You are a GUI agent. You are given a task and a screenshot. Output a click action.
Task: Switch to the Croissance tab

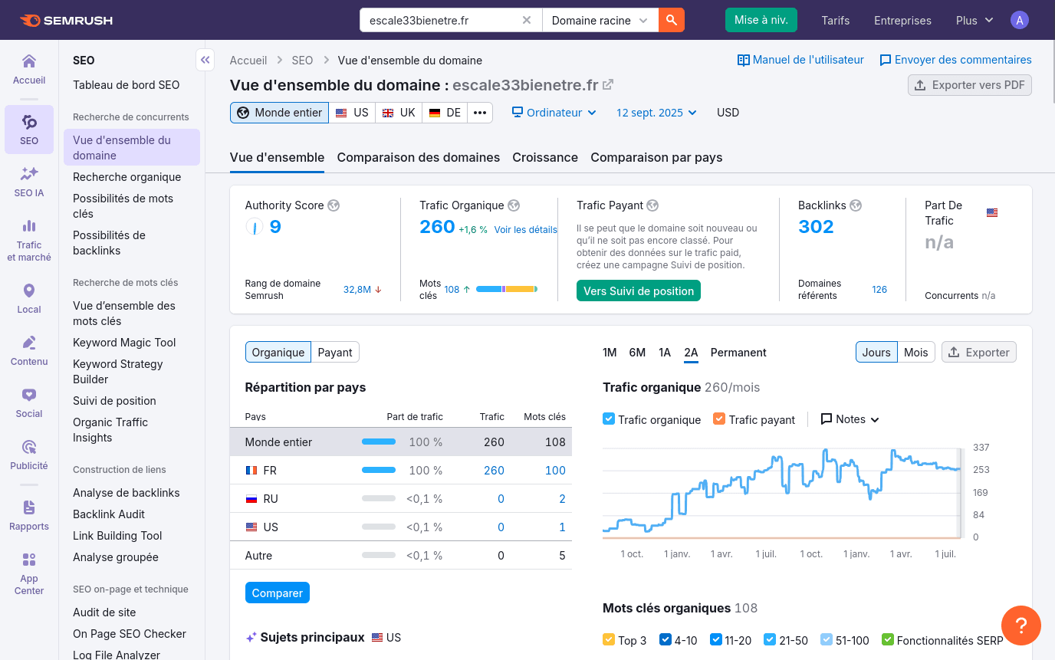545,157
